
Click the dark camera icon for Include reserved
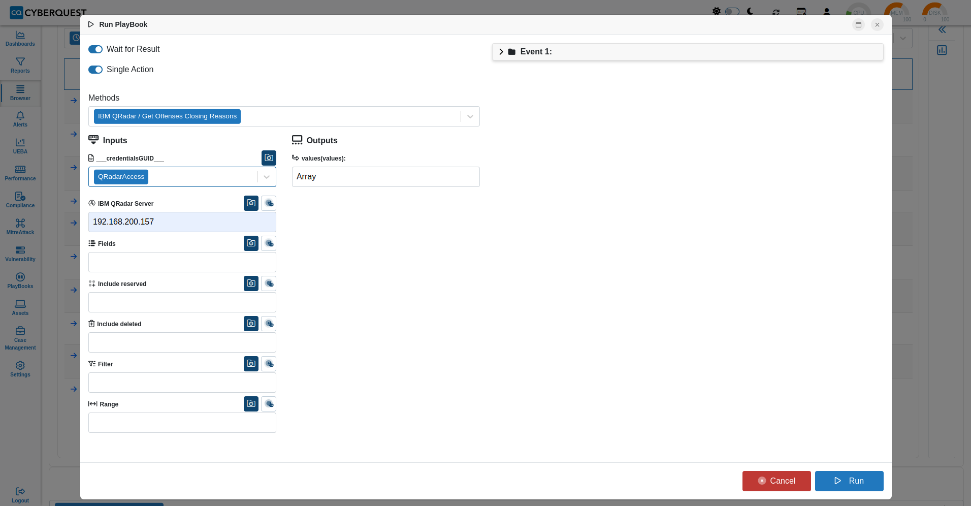tap(251, 283)
